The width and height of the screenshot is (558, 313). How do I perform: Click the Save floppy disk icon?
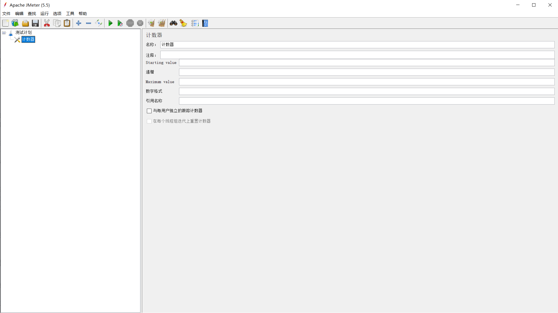point(35,23)
